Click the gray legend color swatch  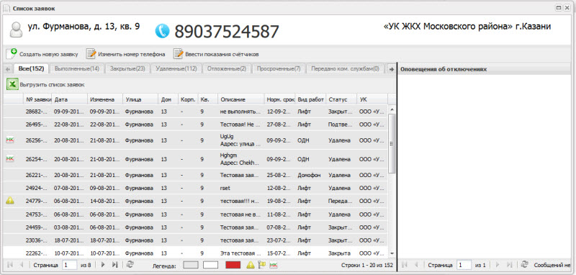click(191, 265)
